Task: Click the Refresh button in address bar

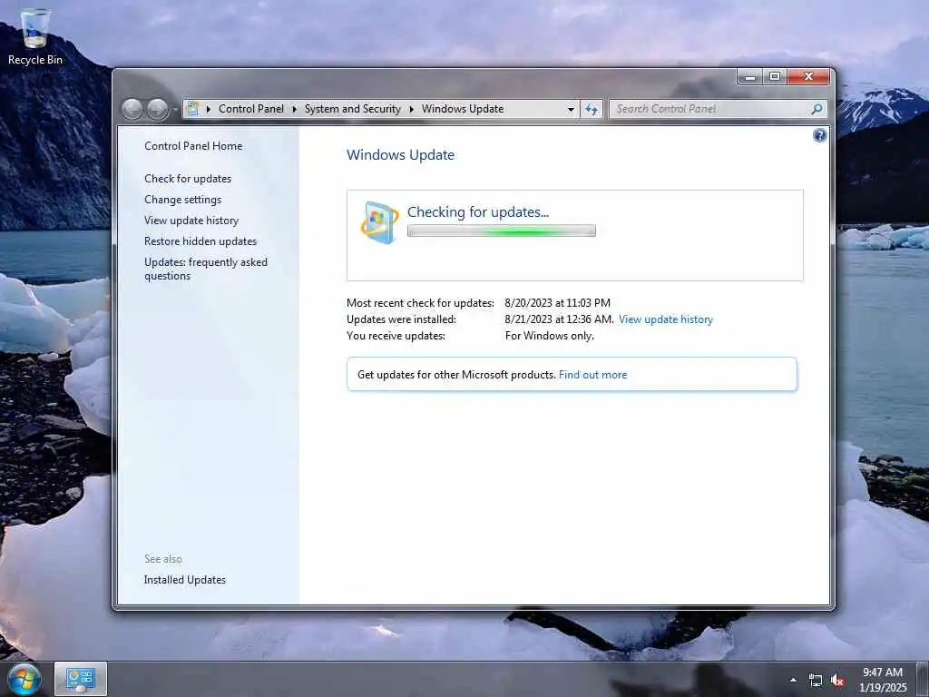Action: pos(592,109)
